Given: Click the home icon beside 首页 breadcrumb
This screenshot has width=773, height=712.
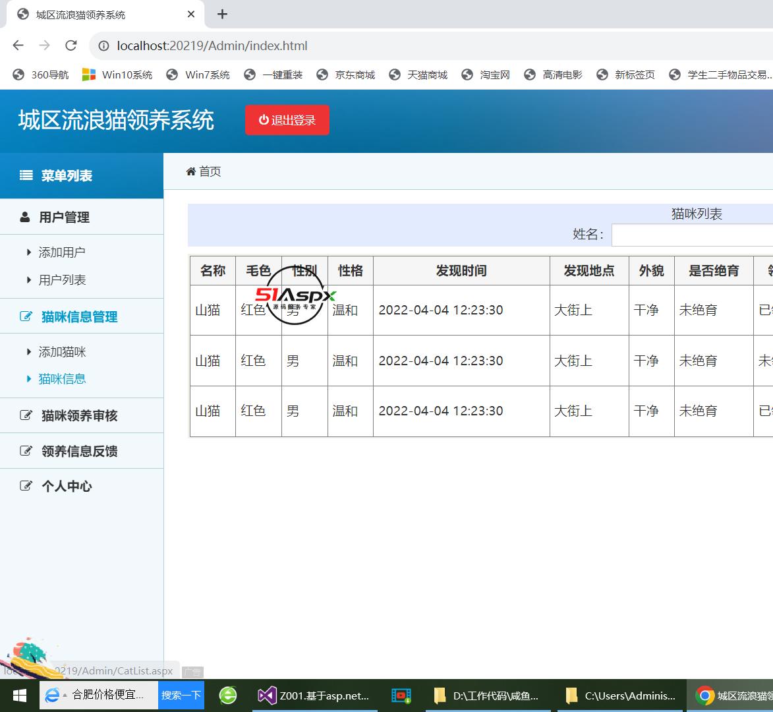Looking at the screenshot, I should pyautogui.click(x=191, y=171).
